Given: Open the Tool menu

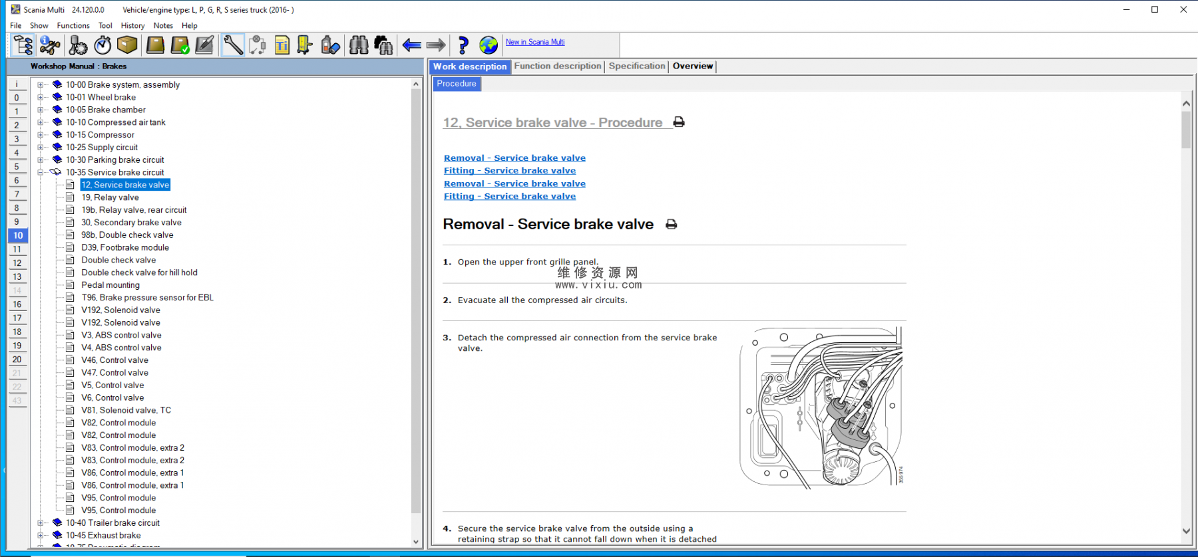Looking at the screenshot, I should (105, 25).
